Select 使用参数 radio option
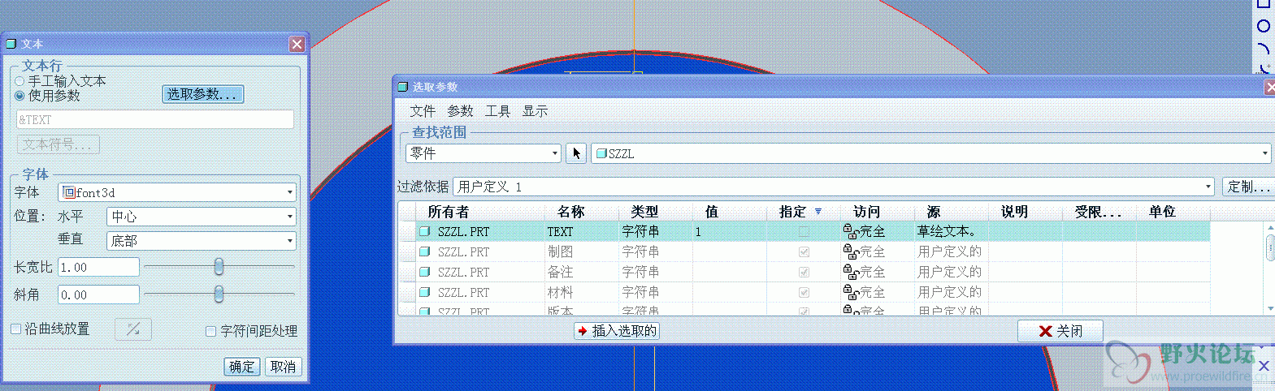 coord(20,96)
